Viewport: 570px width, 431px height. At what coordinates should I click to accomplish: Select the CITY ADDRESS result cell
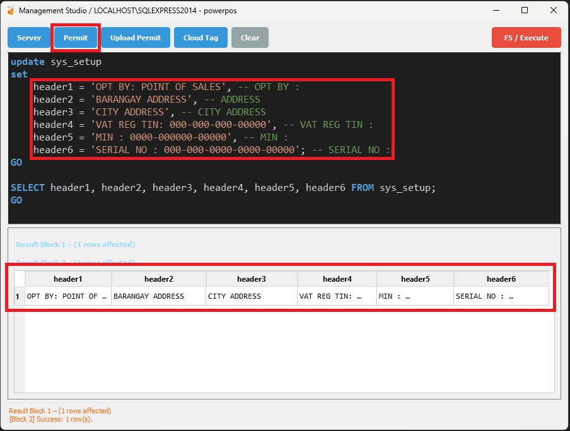[251, 296]
